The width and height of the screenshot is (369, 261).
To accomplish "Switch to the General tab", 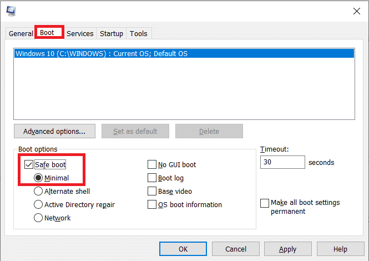I will point(21,33).
